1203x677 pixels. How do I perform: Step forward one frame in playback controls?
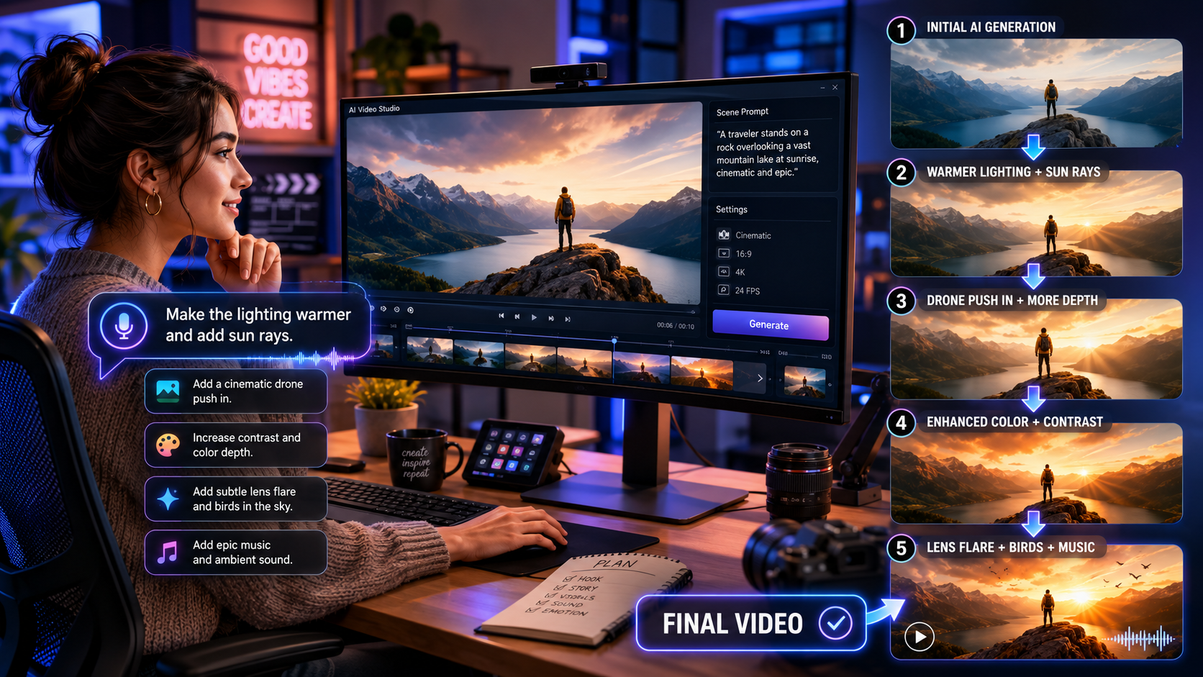[551, 318]
